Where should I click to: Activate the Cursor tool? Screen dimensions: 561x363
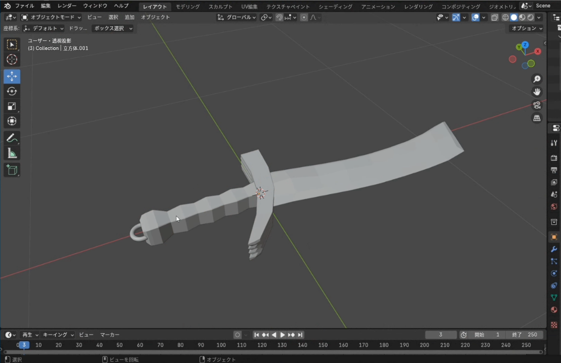point(12,60)
